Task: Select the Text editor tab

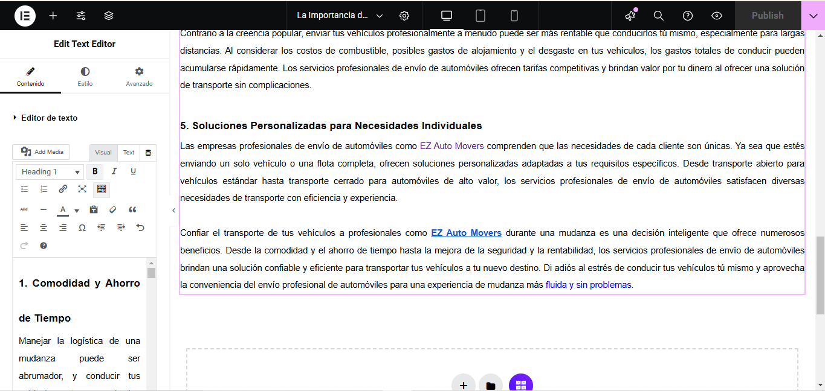Action: (129, 153)
